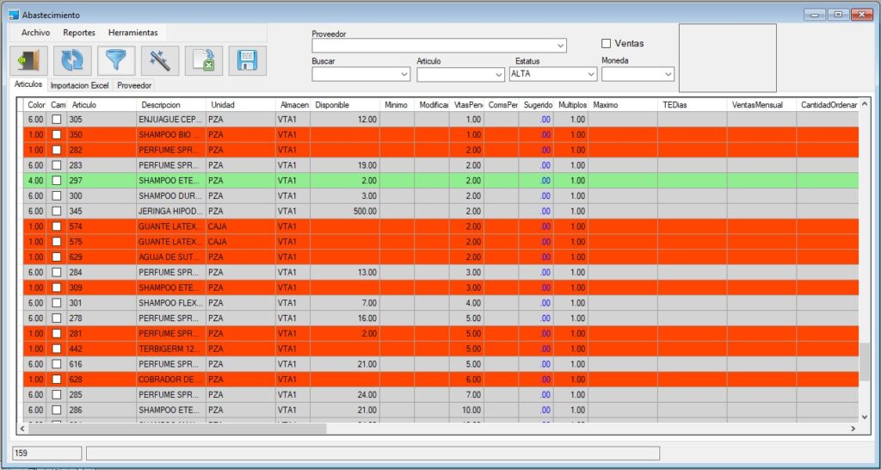Expand the Moneda combo box
This screenshot has height=470, width=881.
click(x=668, y=75)
